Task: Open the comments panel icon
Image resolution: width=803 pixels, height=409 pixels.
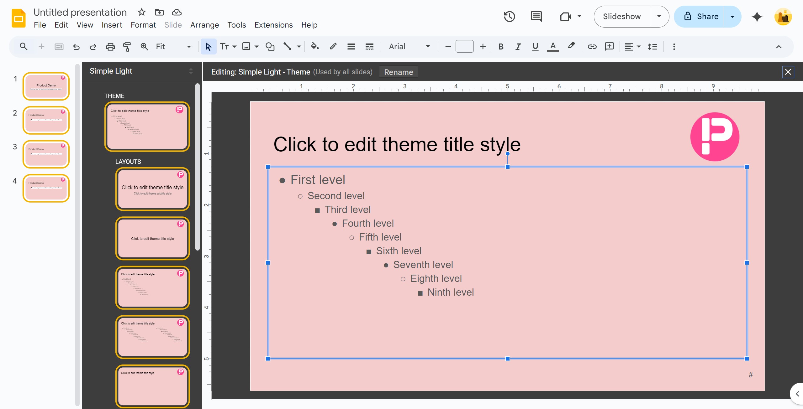Action: [536, 17]
